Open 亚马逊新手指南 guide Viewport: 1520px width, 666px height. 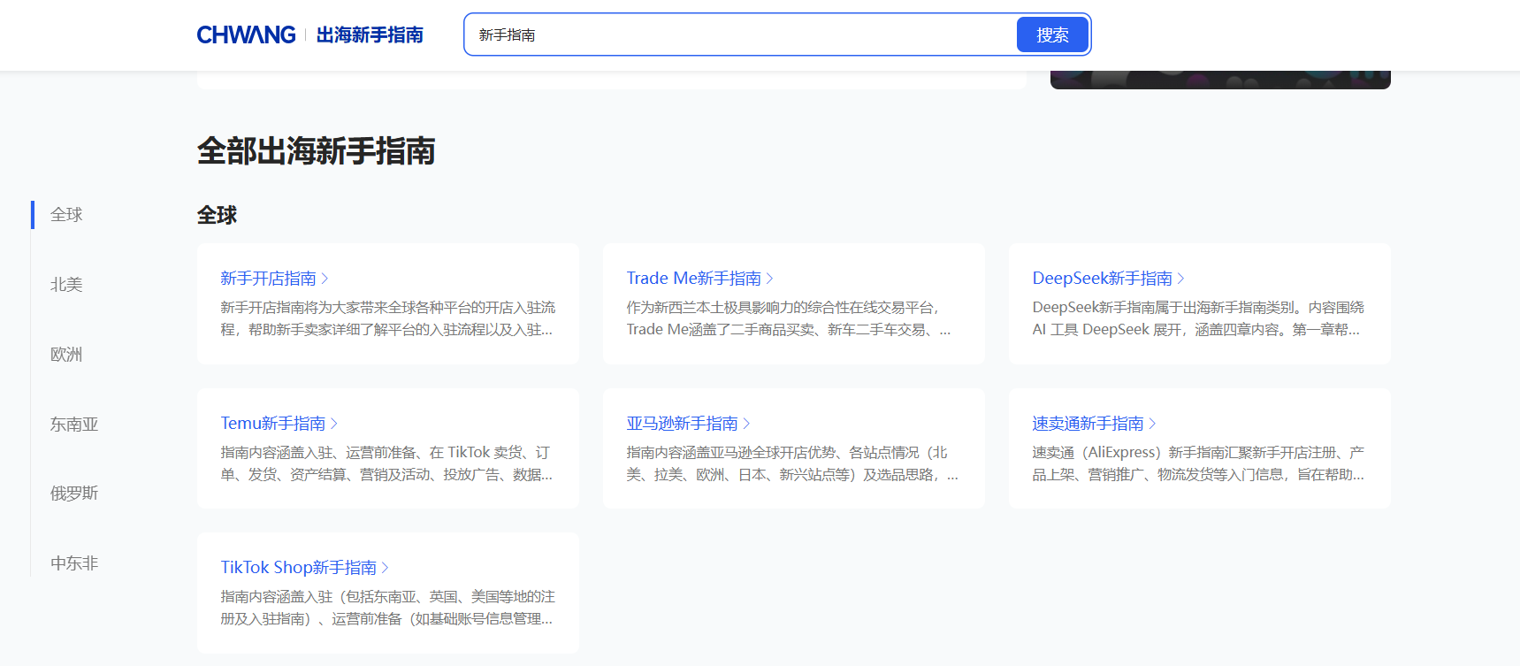tap(682, 424)
